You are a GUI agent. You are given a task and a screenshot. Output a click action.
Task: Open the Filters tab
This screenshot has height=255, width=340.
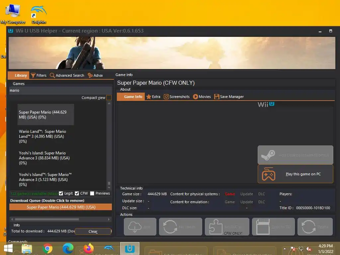39,75
